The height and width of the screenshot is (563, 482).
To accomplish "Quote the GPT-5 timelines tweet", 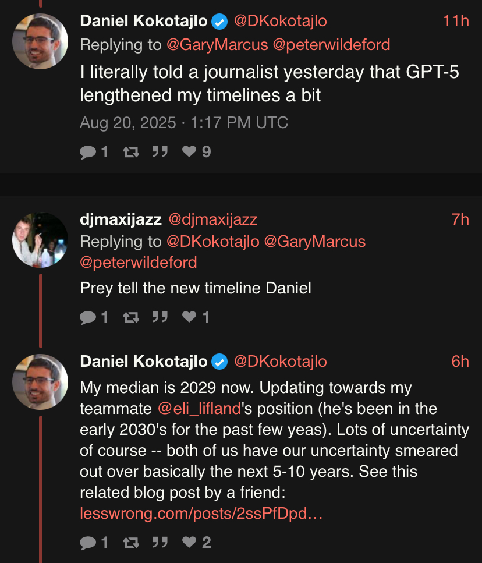I will point(159,152).
